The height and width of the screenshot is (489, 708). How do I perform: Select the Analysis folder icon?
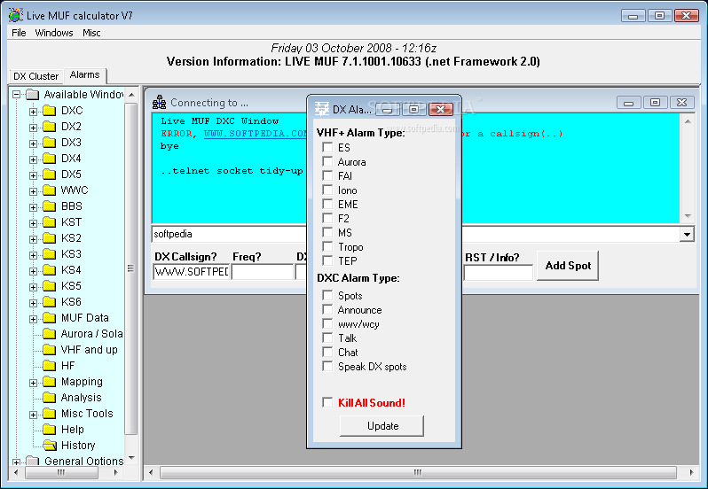coord(49,398)
